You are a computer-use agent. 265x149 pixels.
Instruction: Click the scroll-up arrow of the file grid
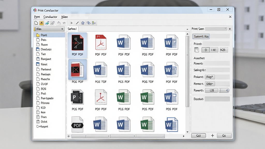pos(187,34)
